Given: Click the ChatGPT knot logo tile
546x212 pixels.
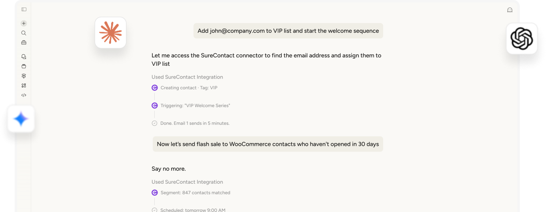Looking at the screenshot, I should [x=522, y=39].
